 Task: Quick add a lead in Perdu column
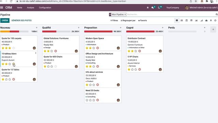(204, 28)
